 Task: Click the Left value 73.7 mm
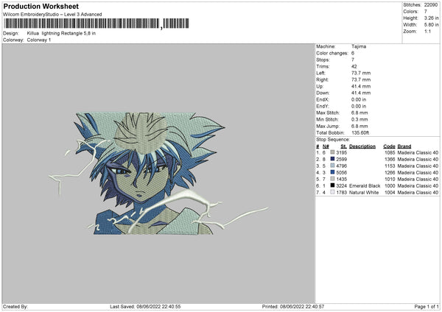point(361,73)
